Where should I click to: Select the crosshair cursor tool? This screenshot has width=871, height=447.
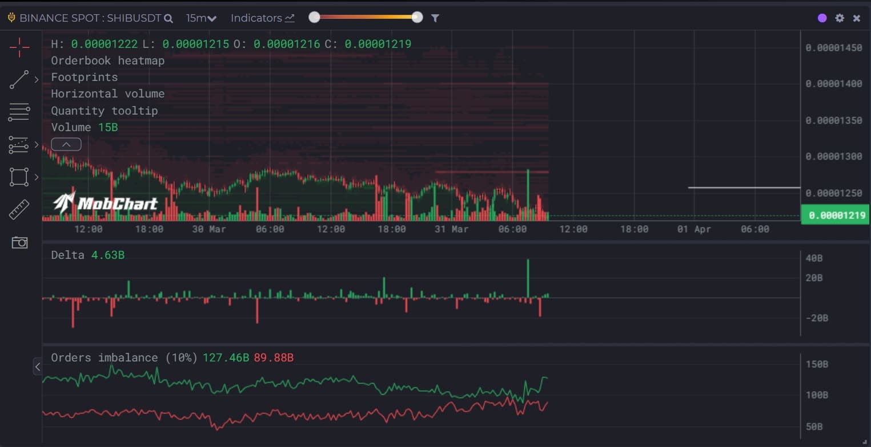tap(19, 47)
